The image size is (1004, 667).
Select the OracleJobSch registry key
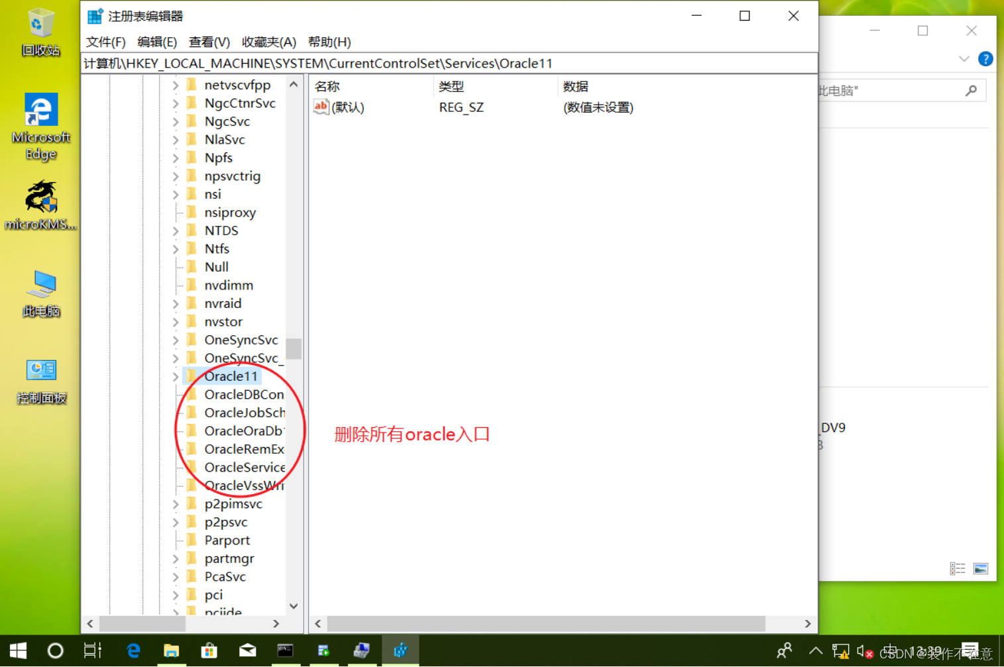(x=245, y=413)
